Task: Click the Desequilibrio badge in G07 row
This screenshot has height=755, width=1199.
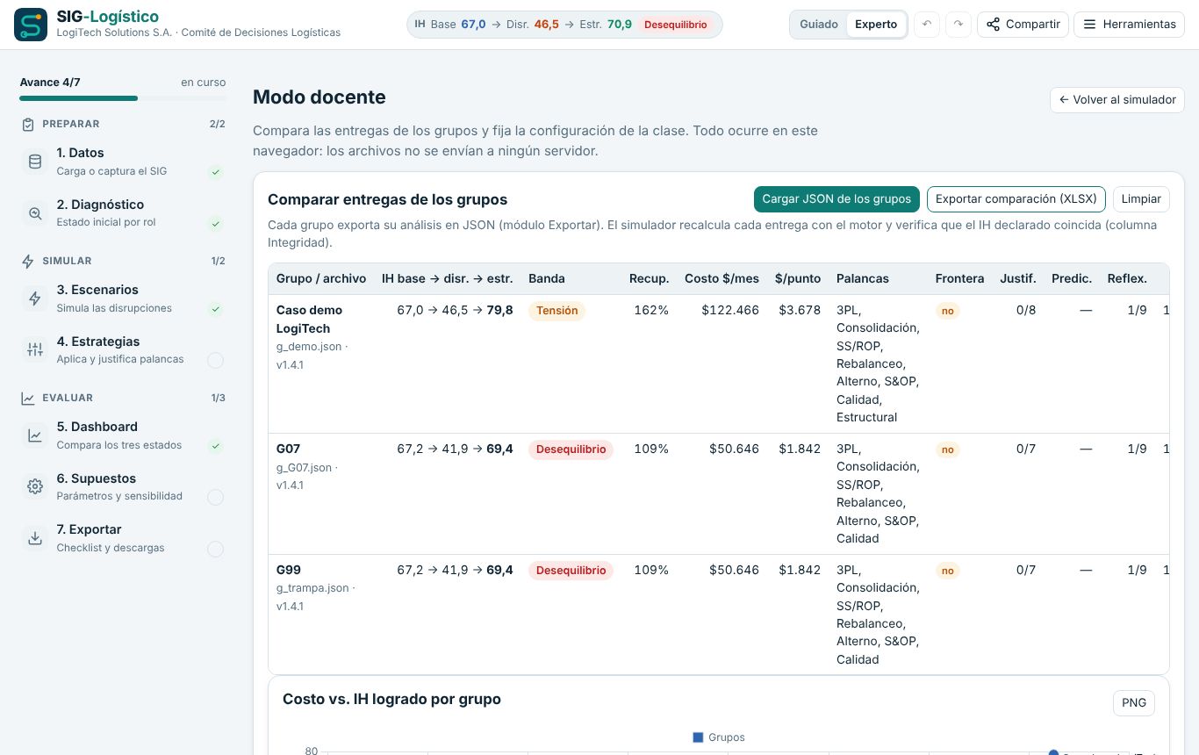Action: coord(571,449)
